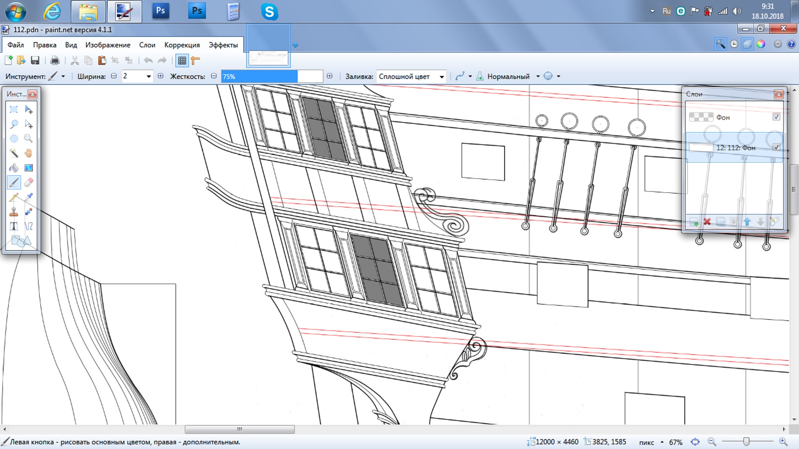Click the 112.pdn image thumbnail tab
This screenshot has height=449, width=799.
pyautogui.click(x=268, y=45)
